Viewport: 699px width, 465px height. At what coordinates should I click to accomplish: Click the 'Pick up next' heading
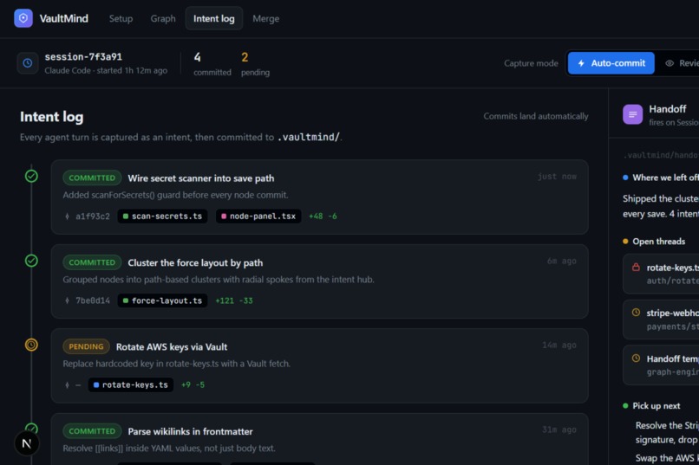pyautogui.click(x=657, y=406)
